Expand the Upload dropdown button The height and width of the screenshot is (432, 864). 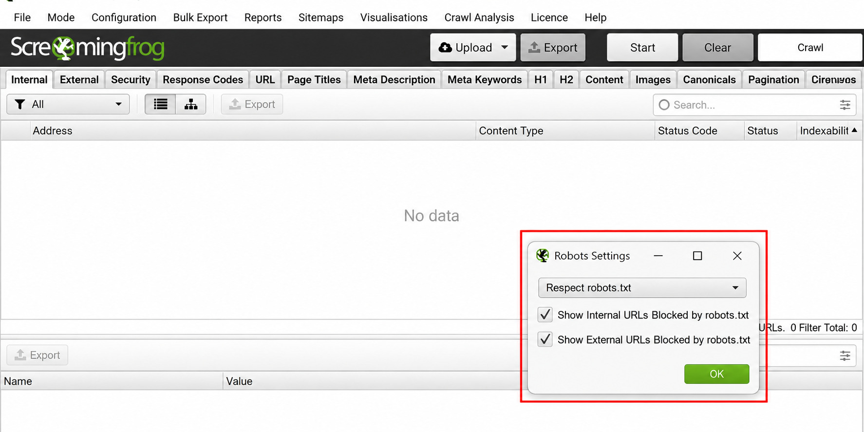[x=505, y=48]
